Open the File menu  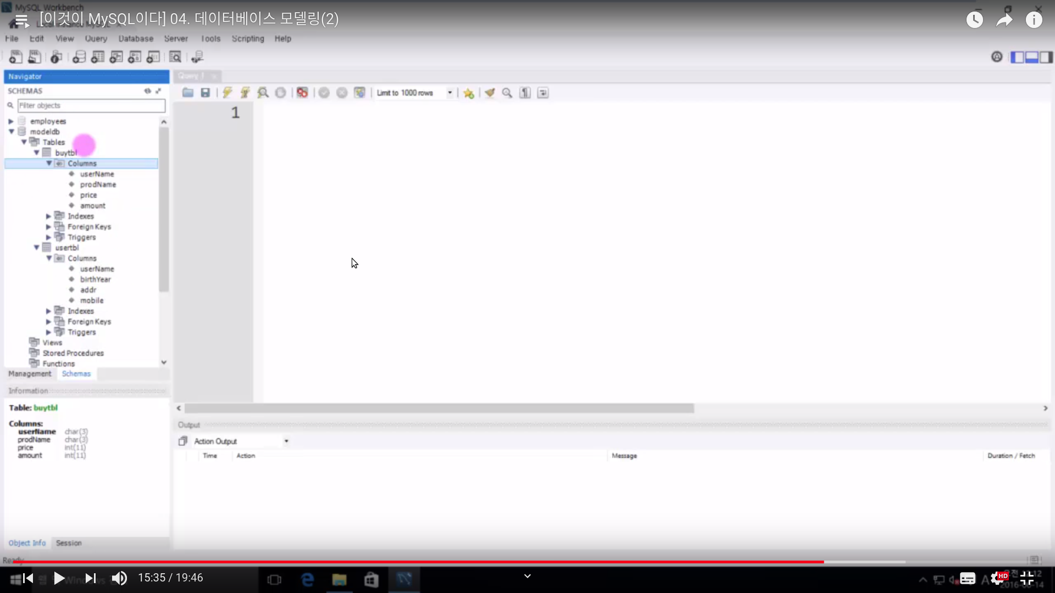(12, 38)
